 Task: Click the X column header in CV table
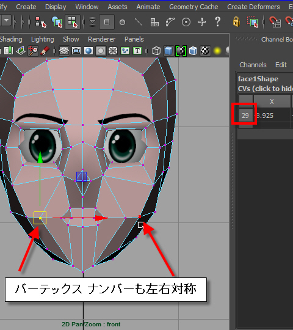pyautogui.click(x=272, y=101)
